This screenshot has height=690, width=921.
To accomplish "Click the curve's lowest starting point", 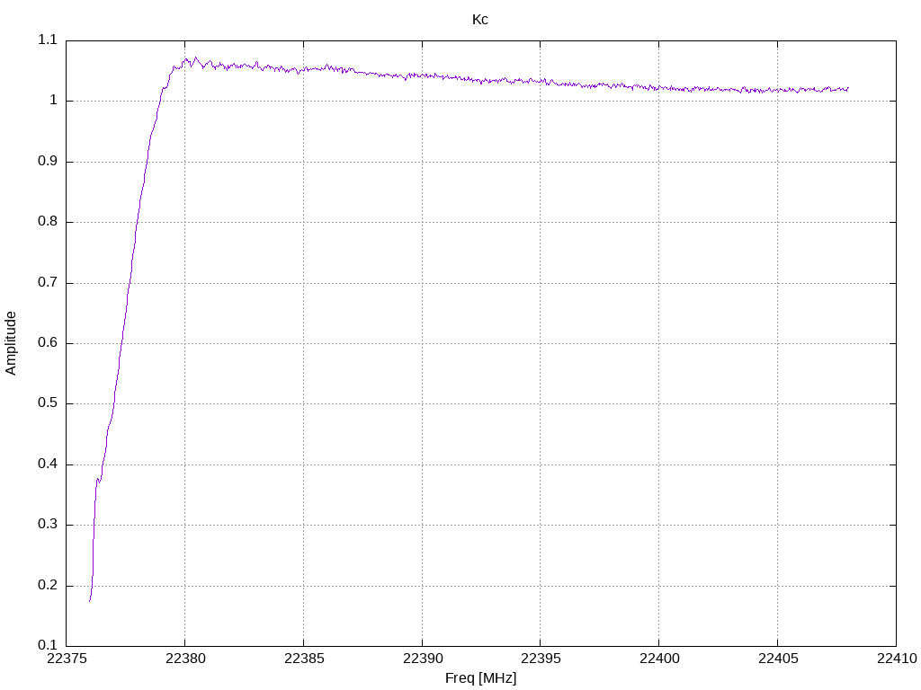I will 89,601.
